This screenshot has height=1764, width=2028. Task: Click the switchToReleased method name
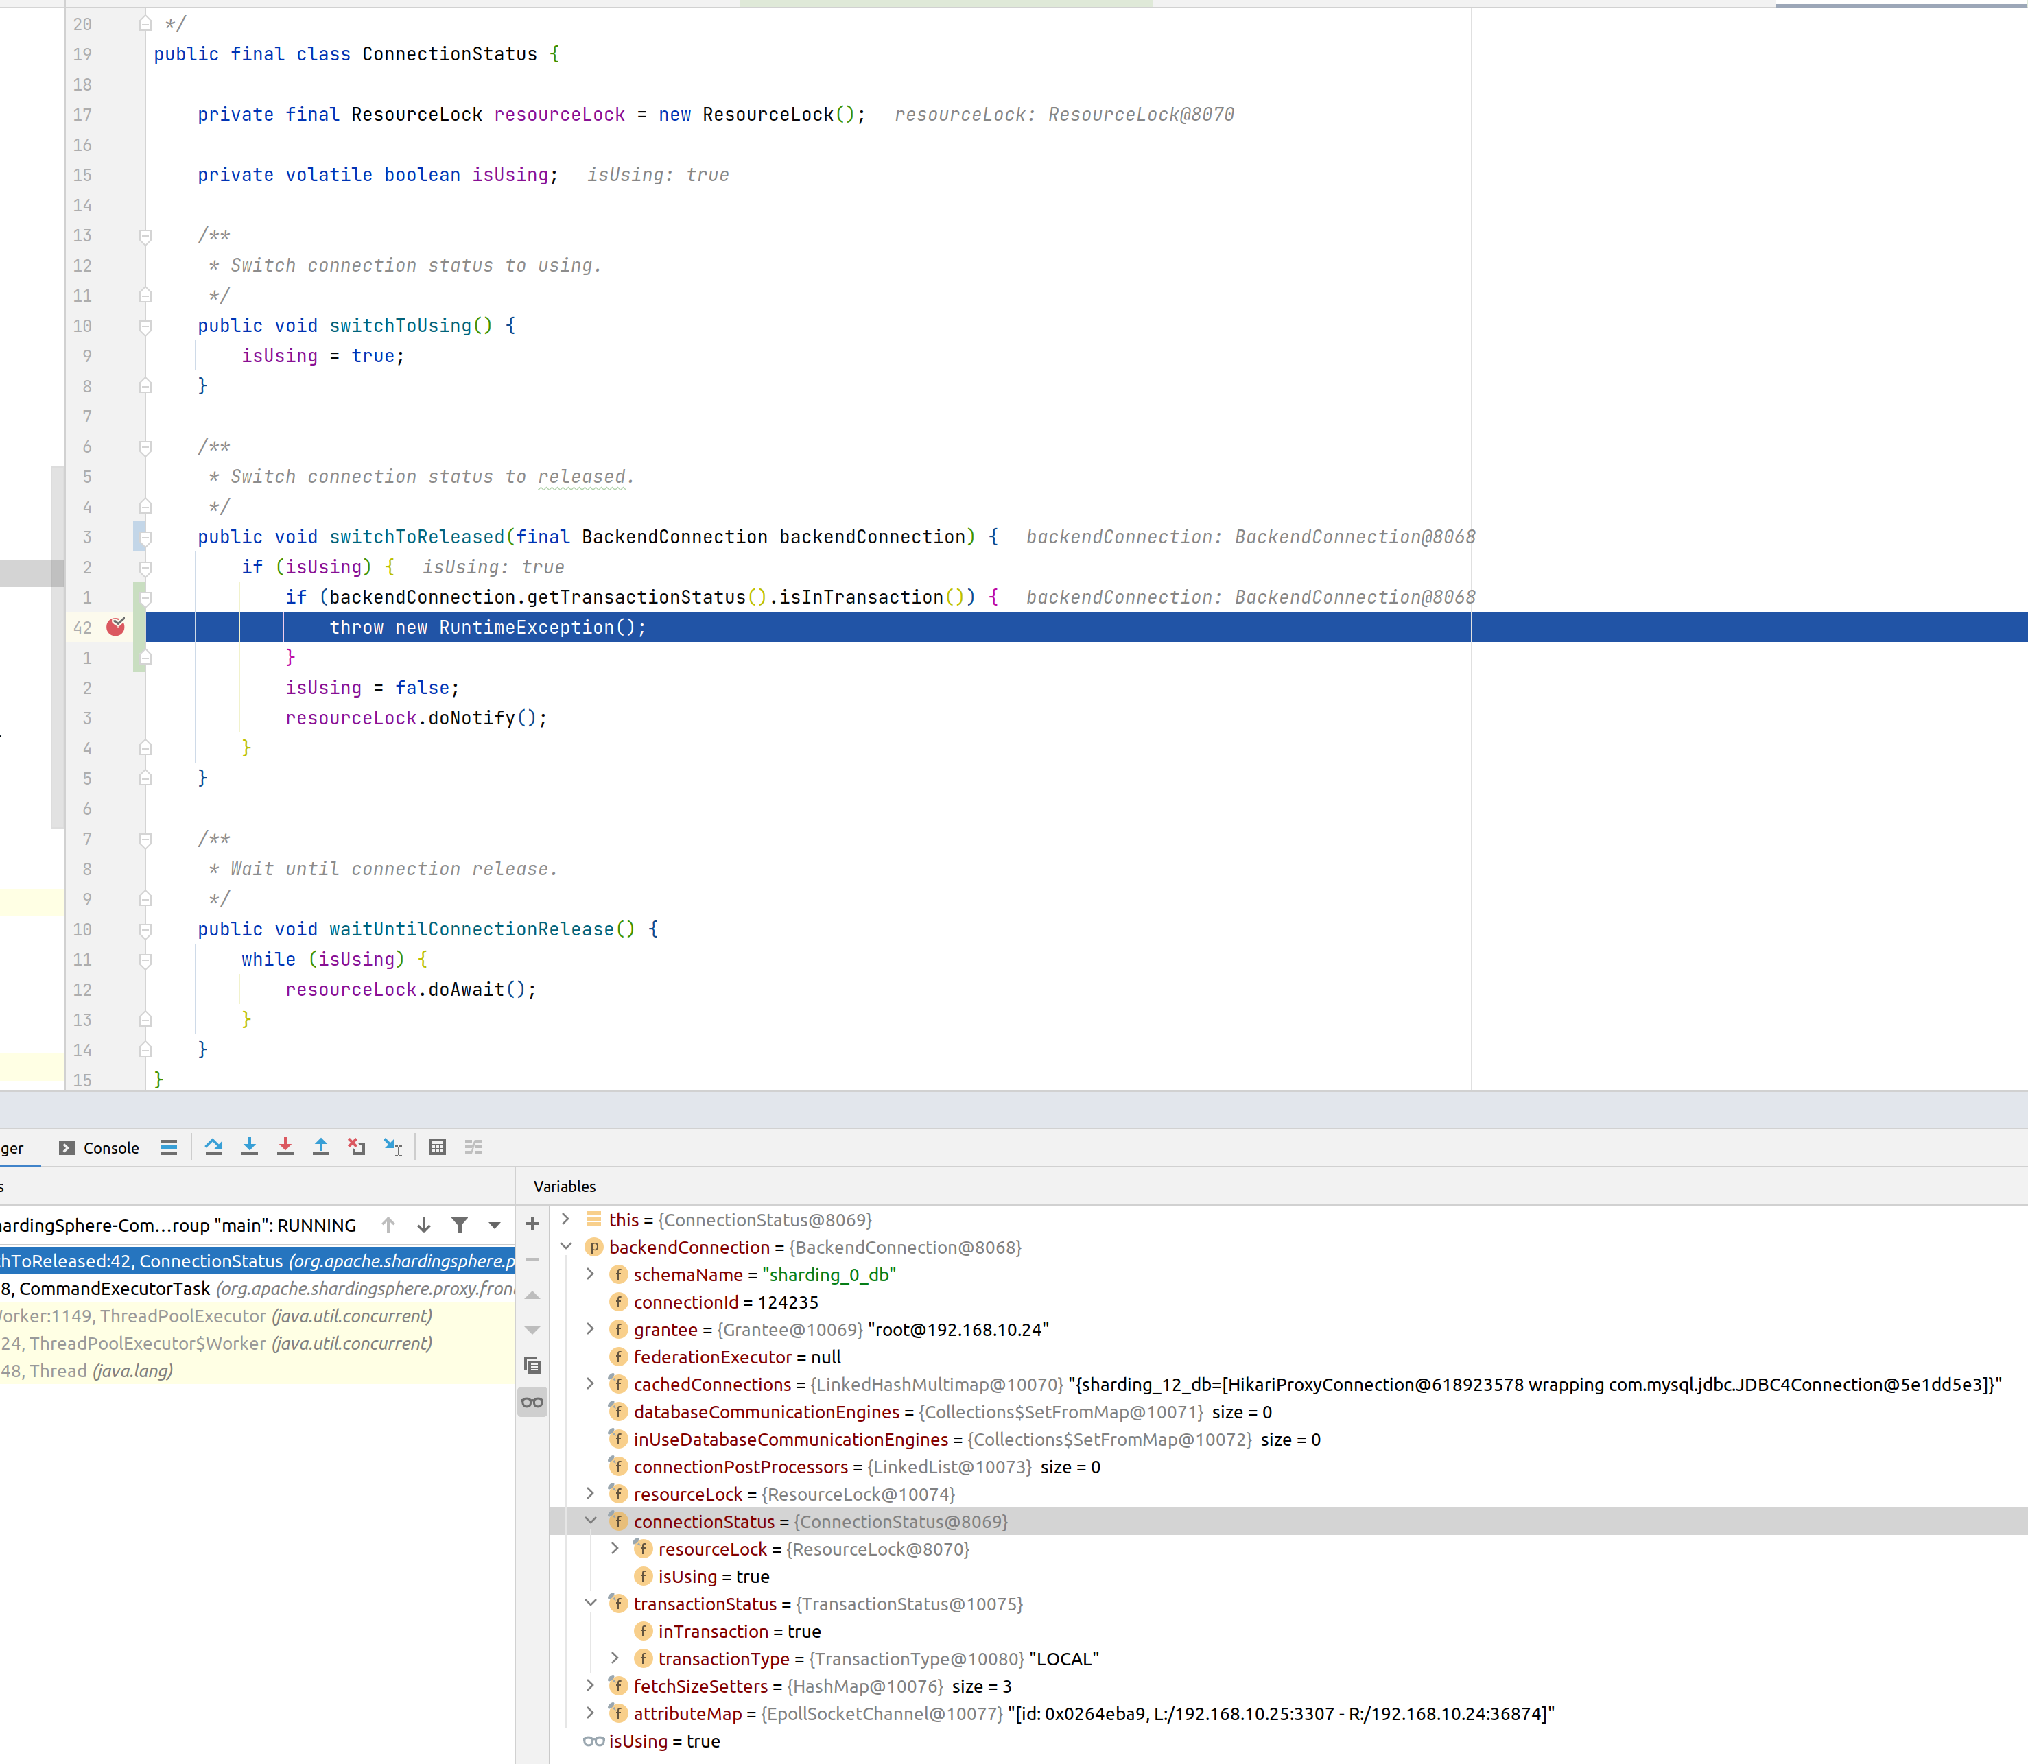(x=416, y=536)
